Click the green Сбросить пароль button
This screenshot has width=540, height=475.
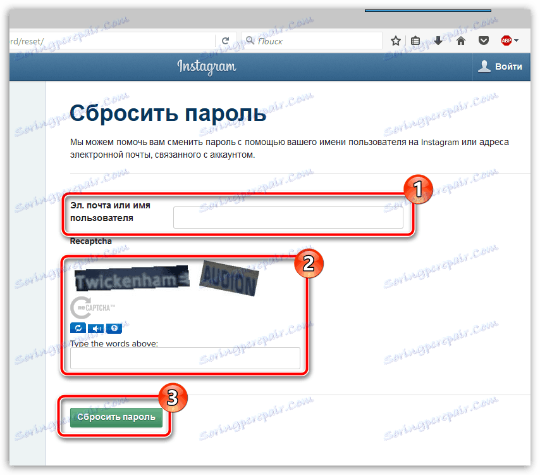click(116, 417)
